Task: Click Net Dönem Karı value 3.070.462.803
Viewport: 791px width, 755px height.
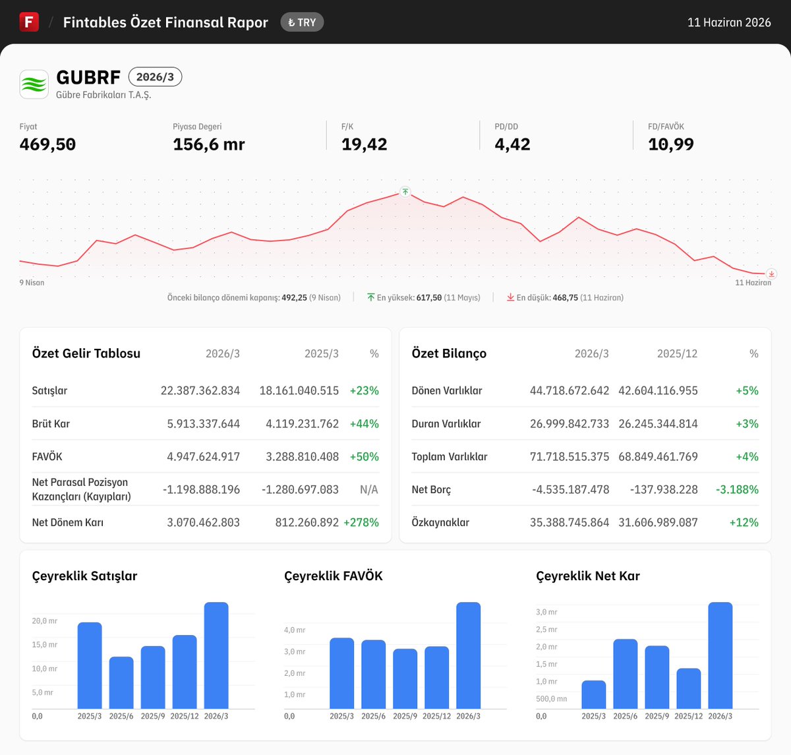Action: click(x=204, y=523)
